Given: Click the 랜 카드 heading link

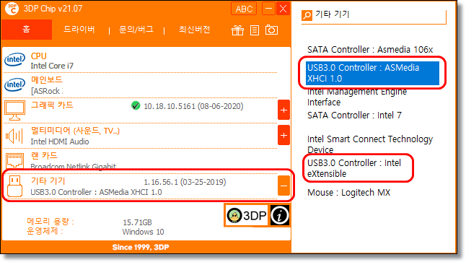Looking at the screenshot, I should tap(44, 155).
